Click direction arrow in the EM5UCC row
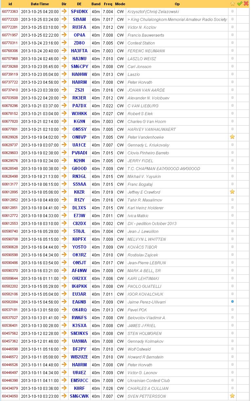 pyautogui.click(x=64, y=380)
